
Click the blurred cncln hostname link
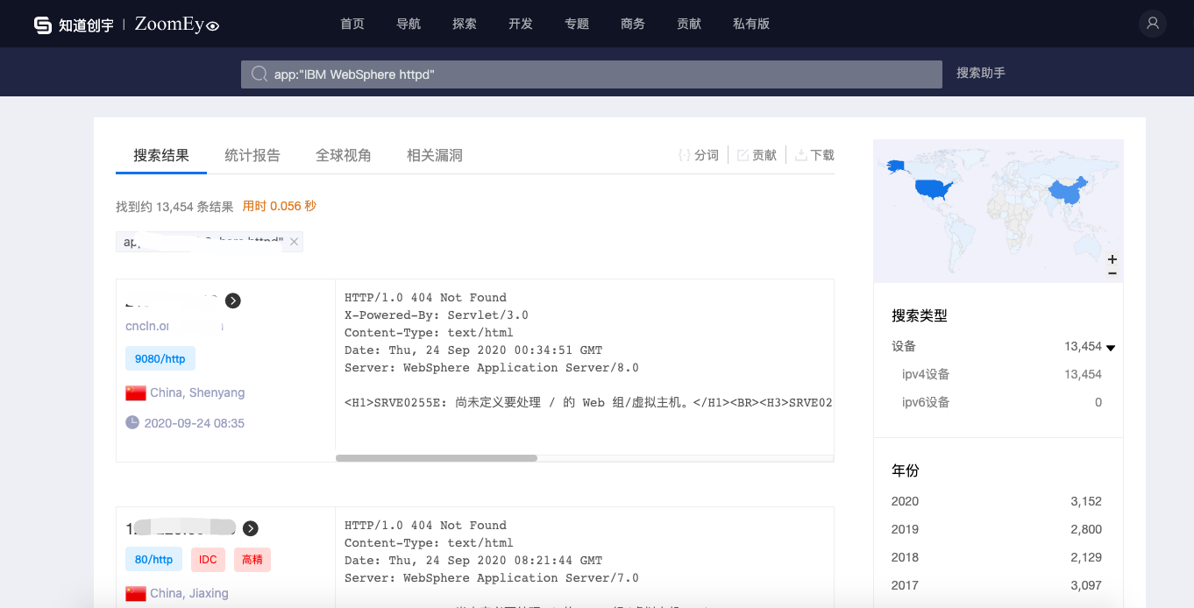[x=174, y=326]
